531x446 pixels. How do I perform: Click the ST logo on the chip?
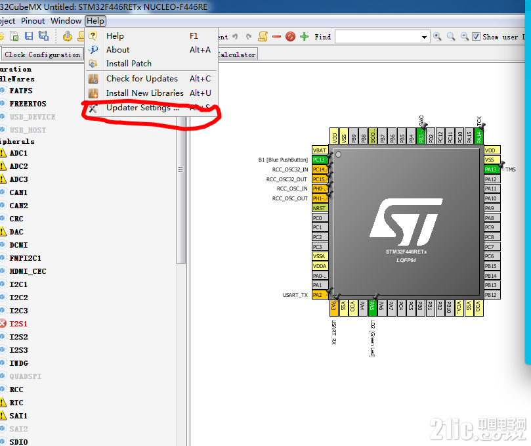406,221
